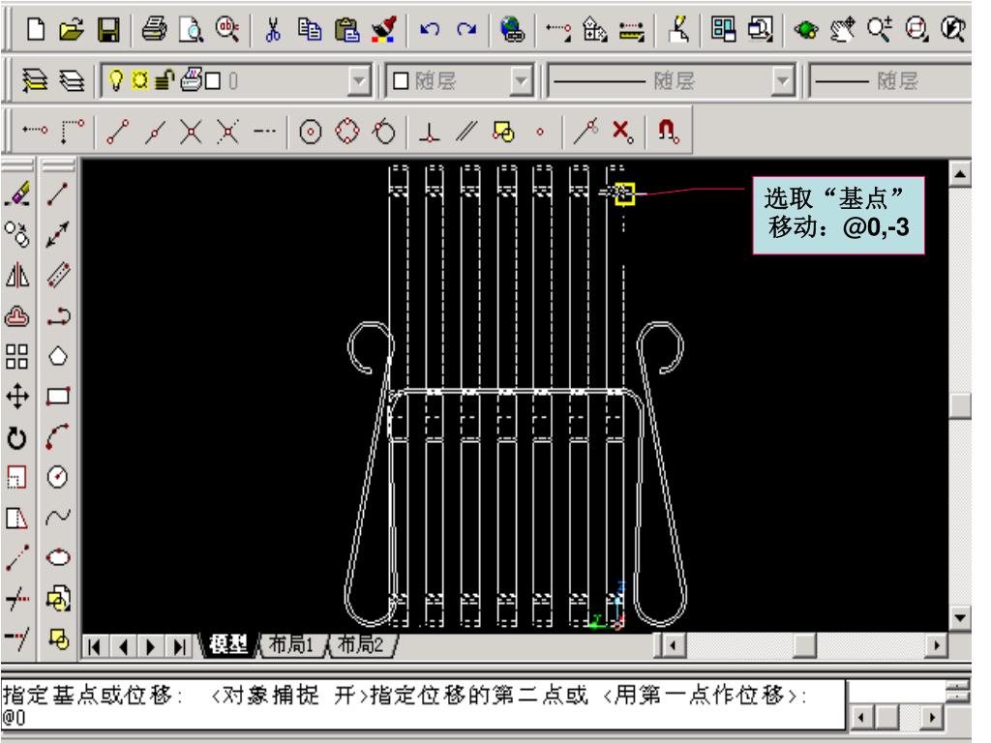Click the horizontal scrollbar right arrow of drawing
This screenshot has height=743, width=991.
pos(936,645)
